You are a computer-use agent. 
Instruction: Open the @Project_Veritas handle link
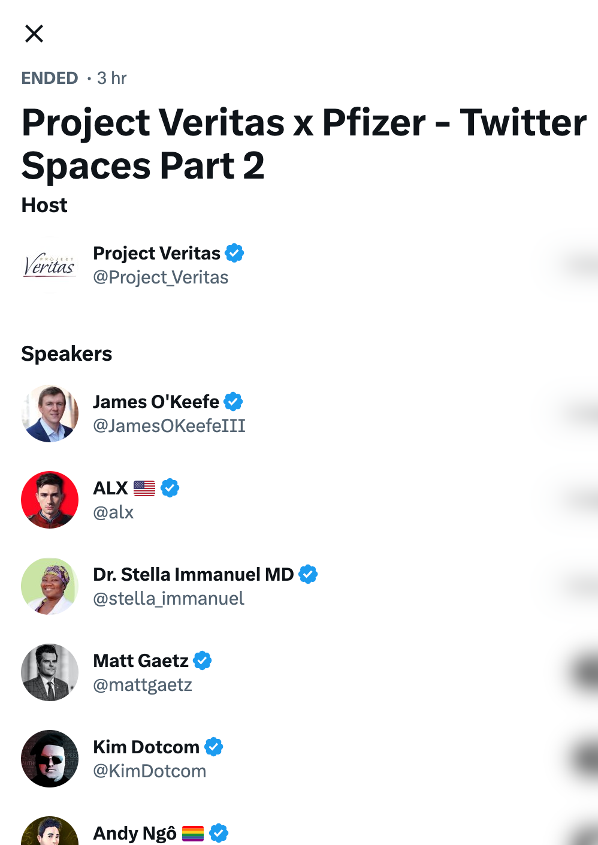click(x=161, y=277)
